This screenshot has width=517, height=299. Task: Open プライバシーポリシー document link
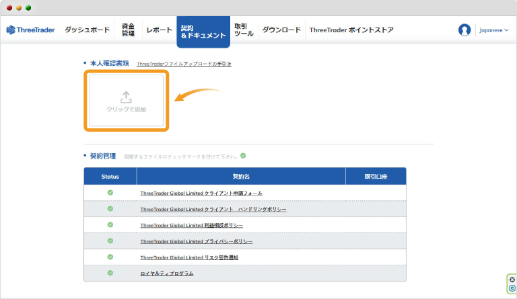pos(197,241)
